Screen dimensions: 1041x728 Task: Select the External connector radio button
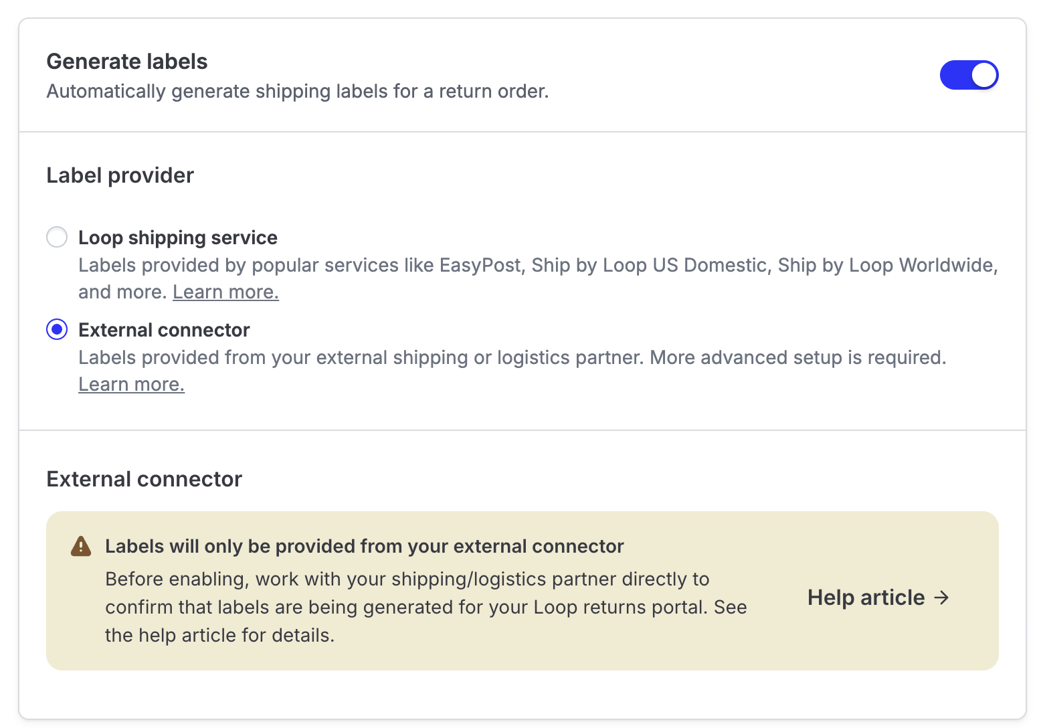click(x=57, y=329)
